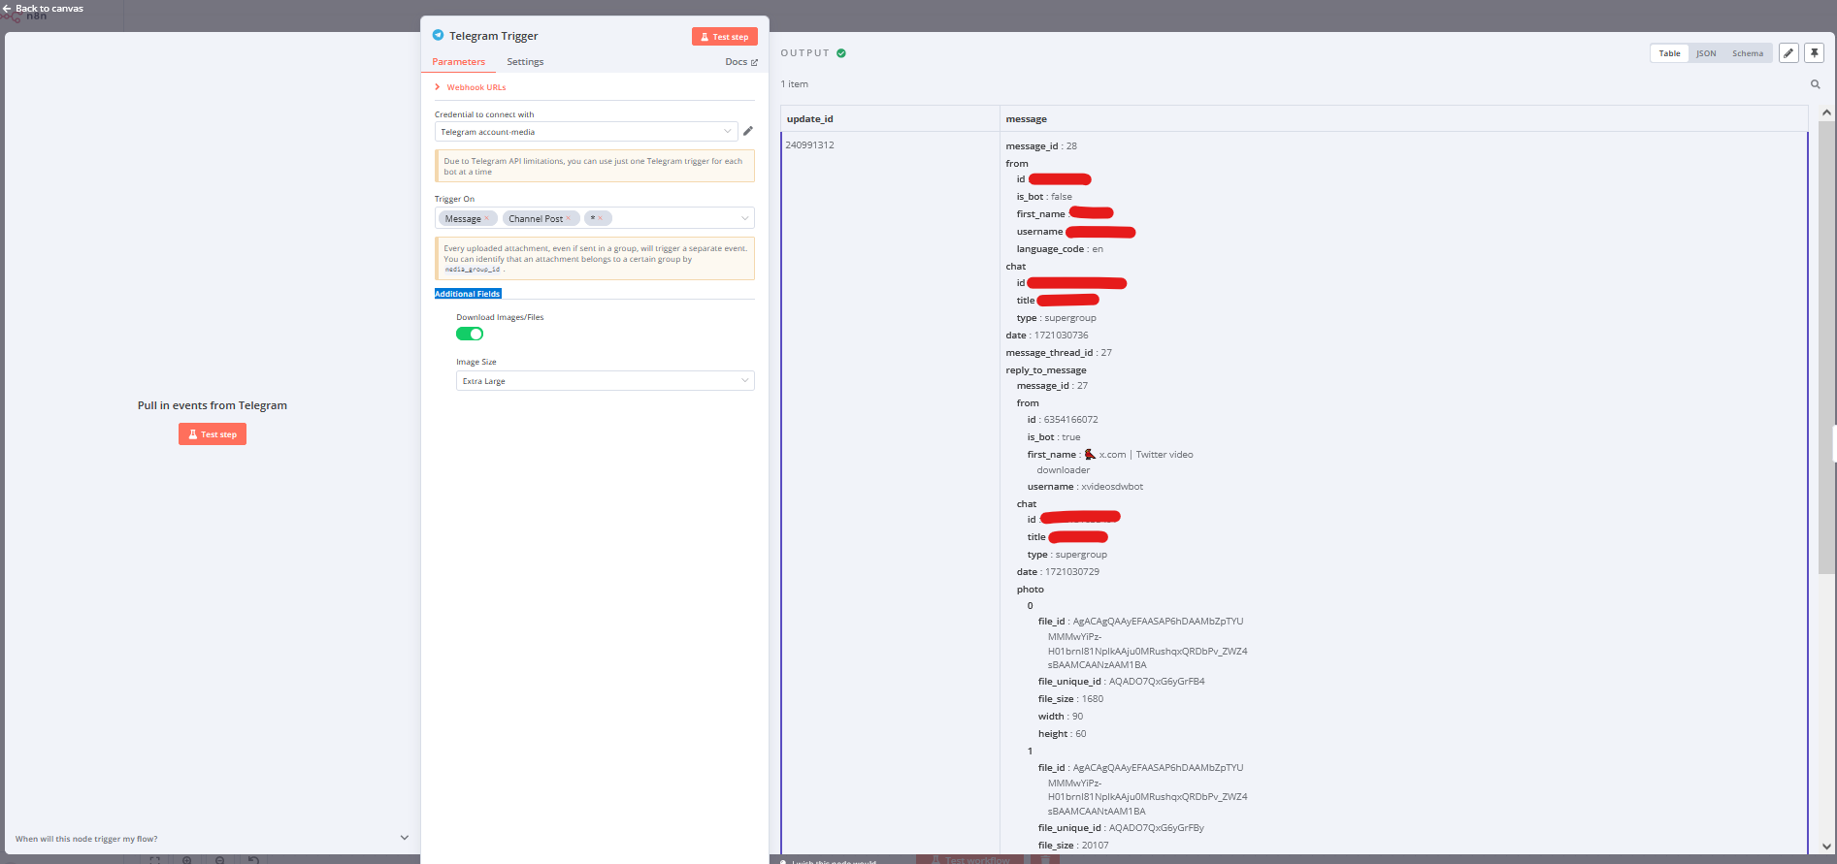Click 'is_bot : false' entry
1837x864 pixels.
1044,197
